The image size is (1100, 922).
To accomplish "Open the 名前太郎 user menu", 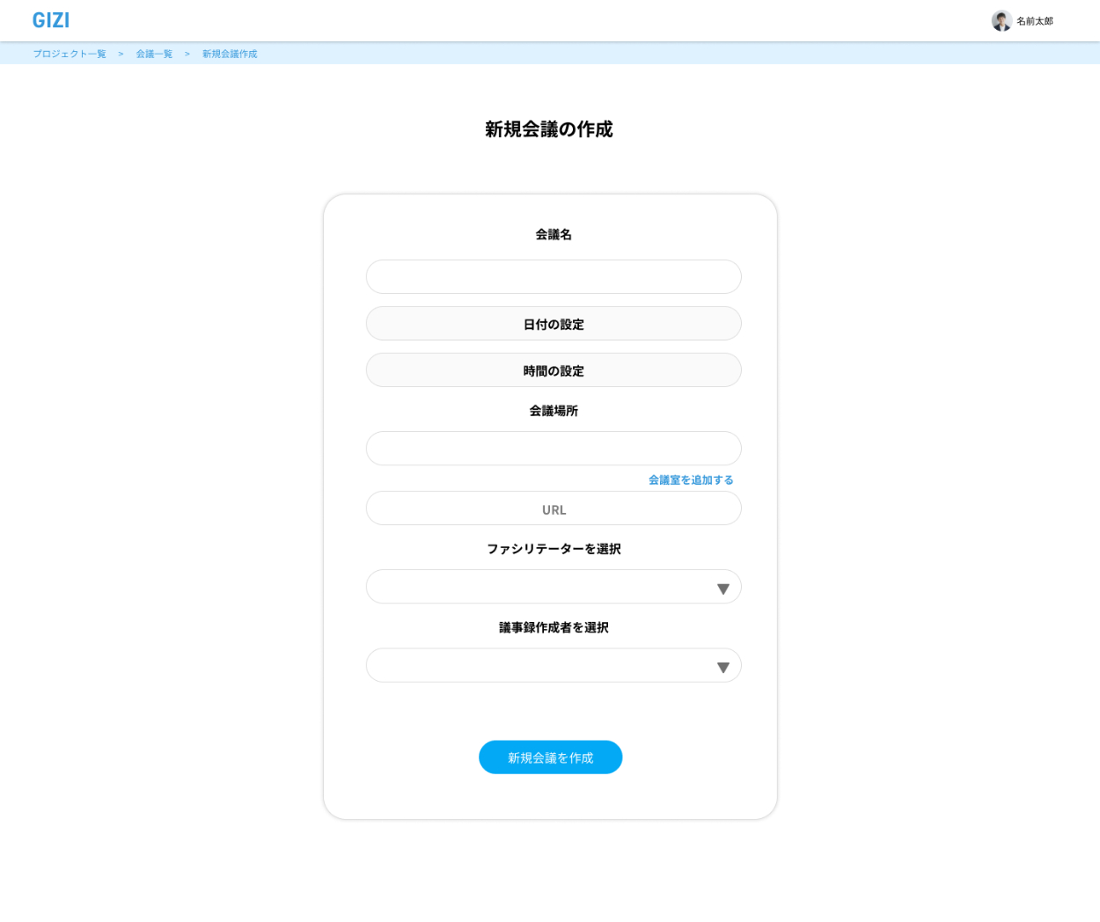I will 1034,21.
